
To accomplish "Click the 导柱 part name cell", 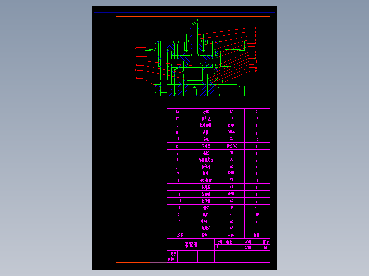I will pos(205,139).
